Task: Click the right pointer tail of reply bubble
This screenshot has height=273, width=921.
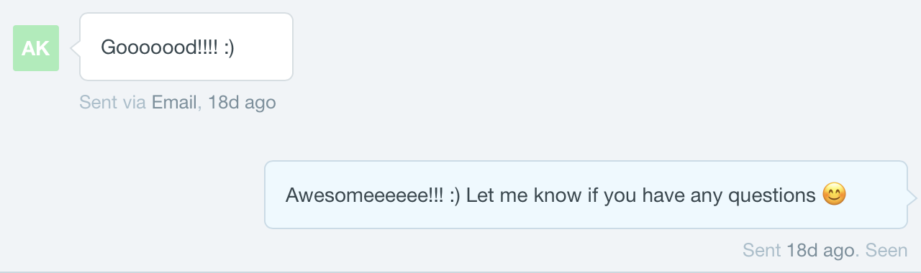Action: tap(912, 195)
